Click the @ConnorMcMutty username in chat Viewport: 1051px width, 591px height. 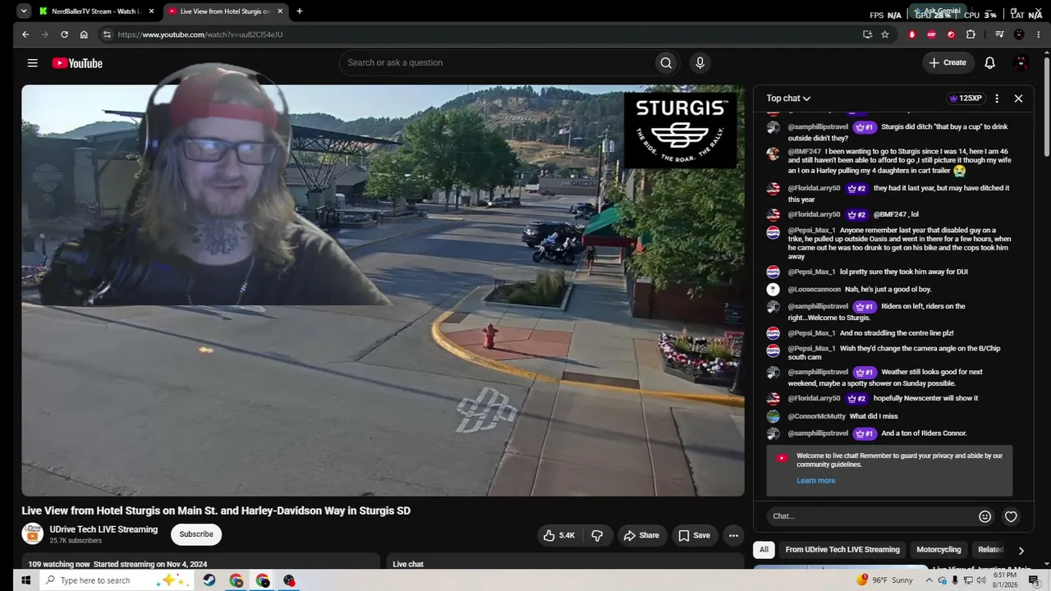click(x=817, y=416)
